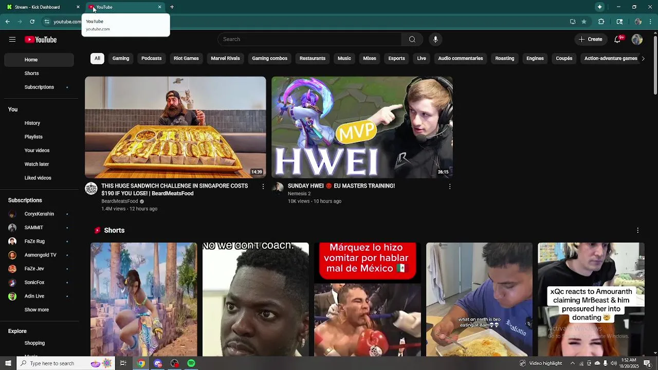Open browser extensions puzzle icon

pyautogui.click(x=601, y=22)
